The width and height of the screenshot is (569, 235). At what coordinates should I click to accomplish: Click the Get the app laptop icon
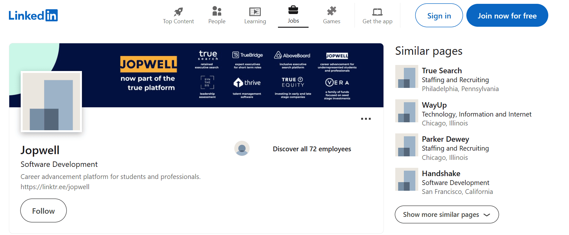(377, 12)
